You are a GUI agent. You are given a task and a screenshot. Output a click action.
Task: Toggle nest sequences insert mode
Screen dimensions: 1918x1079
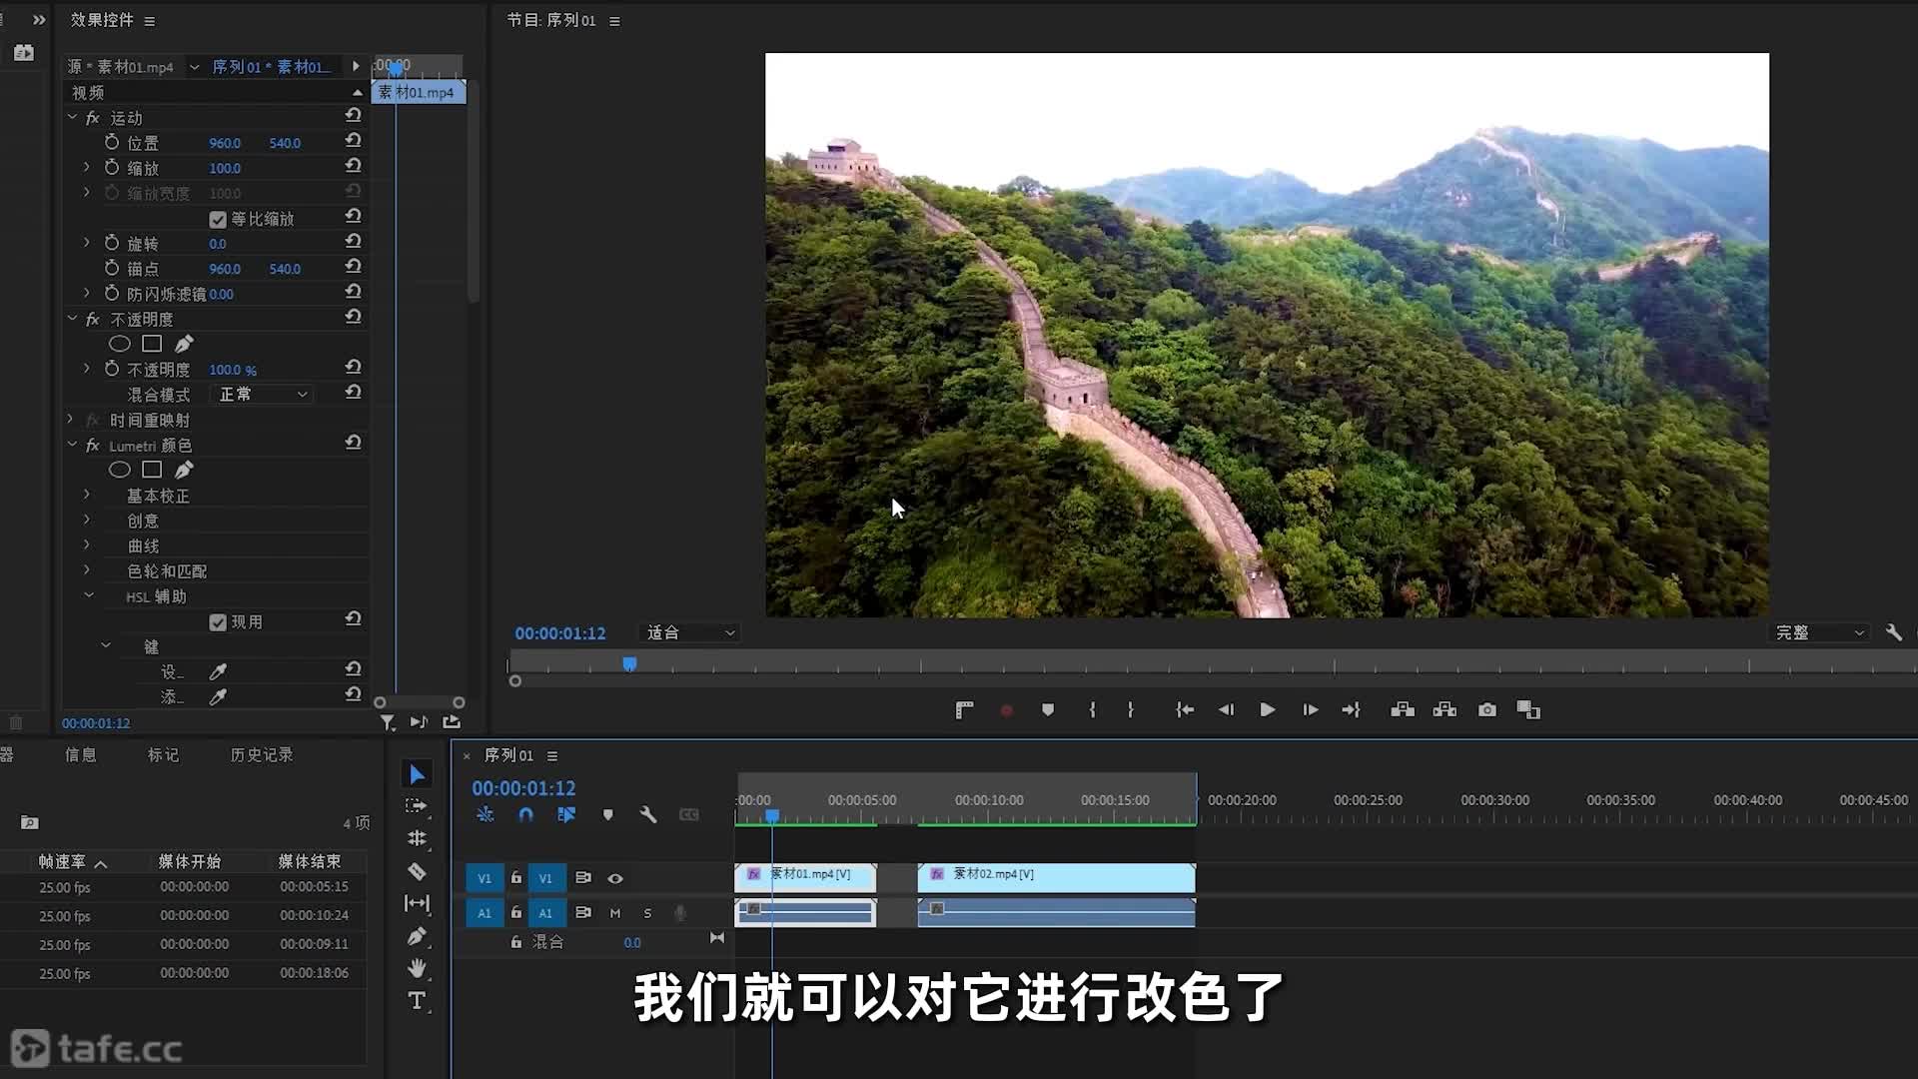click(x=484, y=815)
